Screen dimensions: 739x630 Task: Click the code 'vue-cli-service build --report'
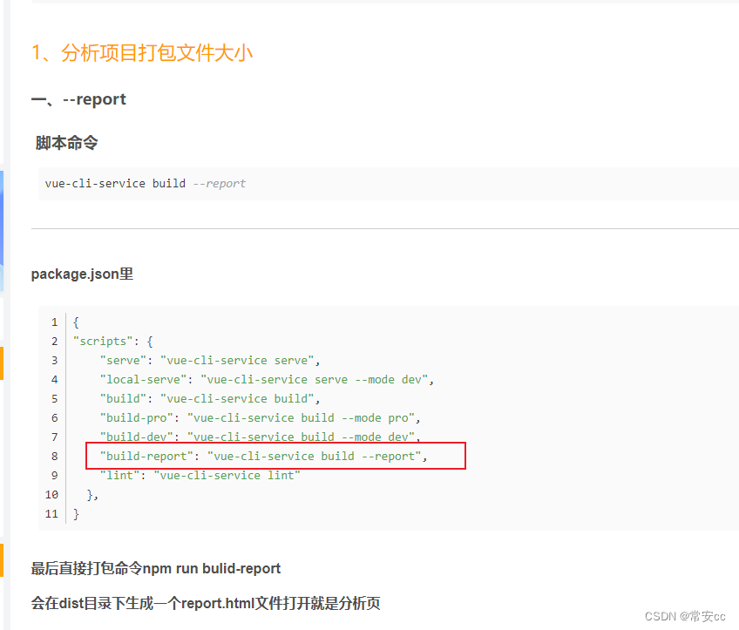point(146,183)
